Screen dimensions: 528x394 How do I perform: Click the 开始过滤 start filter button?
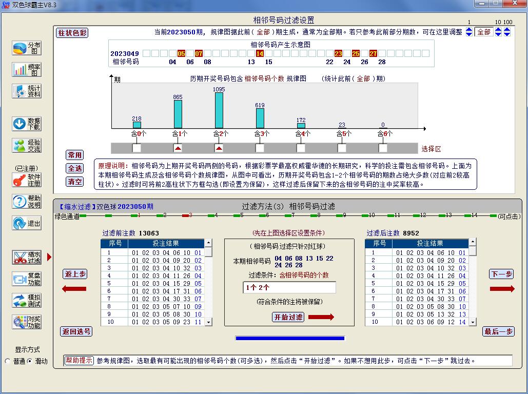pos(288,317)
